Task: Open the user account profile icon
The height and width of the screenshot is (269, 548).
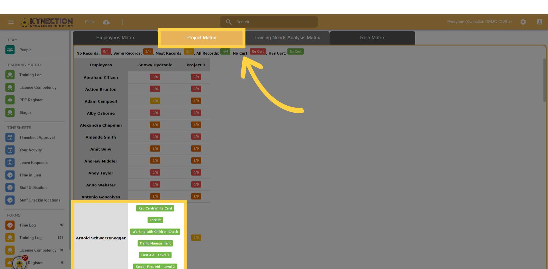Action: pos(540,22)
